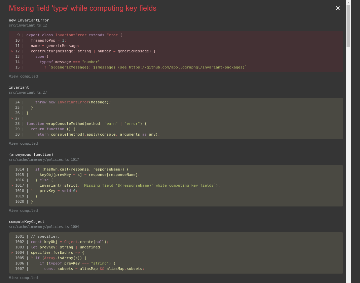Viewport: 360px width, 283px height.
Task: Click the error title 'Missing field type'
Action: [83, 8]
